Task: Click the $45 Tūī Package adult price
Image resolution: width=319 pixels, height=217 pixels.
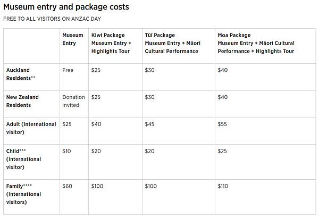Action: pos(150,124)
